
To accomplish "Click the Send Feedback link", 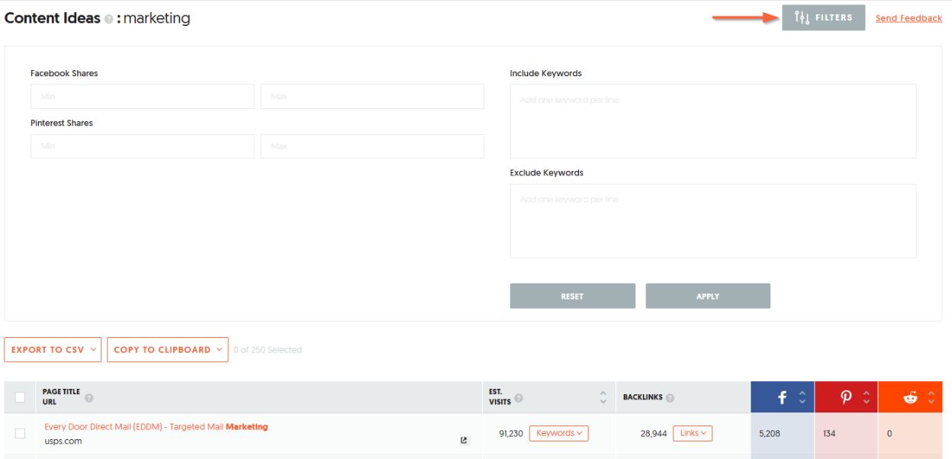I will pos(909,18).
